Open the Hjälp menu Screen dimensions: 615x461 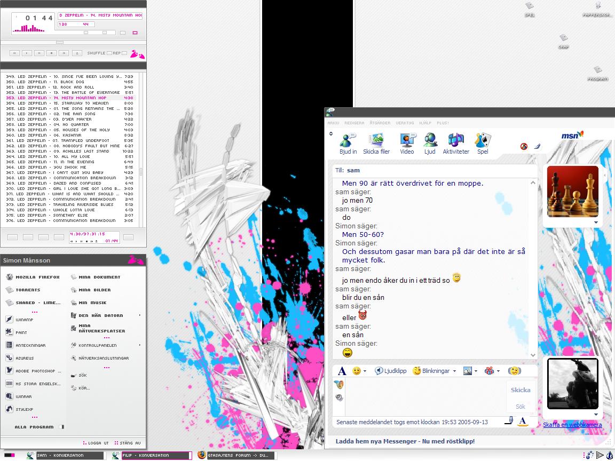tap(425, 123)
